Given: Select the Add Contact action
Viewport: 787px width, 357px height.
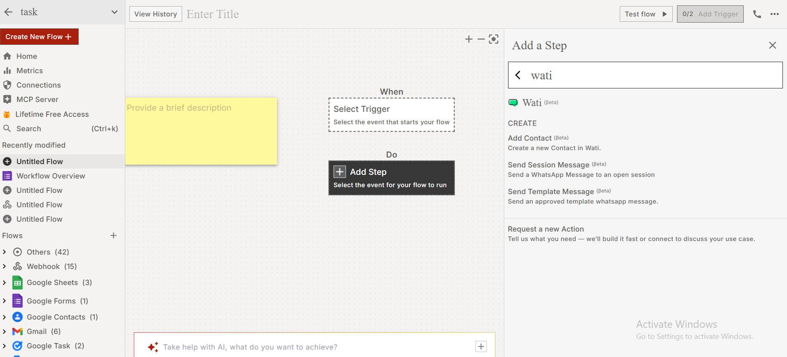Looking at the screenshot, I should pos(554,143).
